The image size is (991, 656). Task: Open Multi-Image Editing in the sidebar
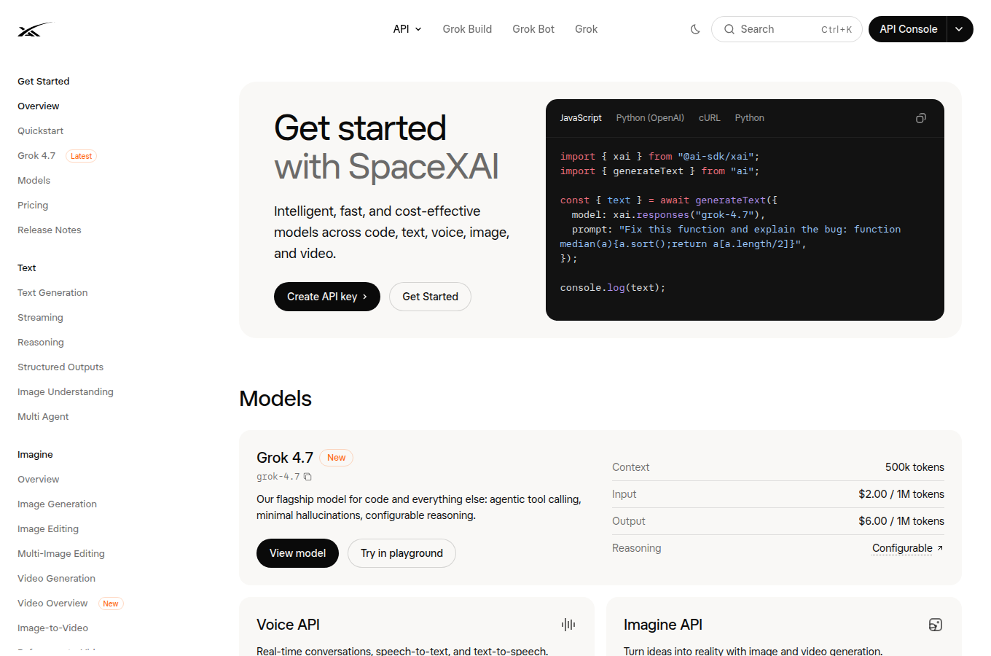click(x=61, y=554)
